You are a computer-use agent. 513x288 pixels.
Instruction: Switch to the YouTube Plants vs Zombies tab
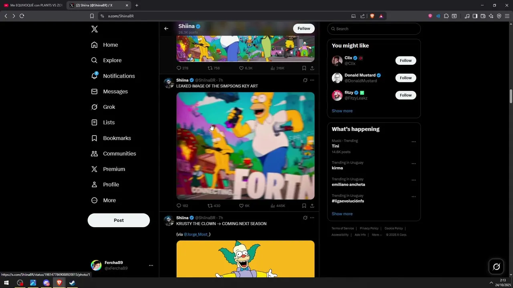coord(33,5)
